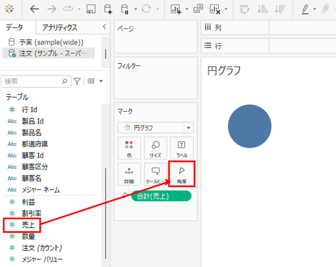Click the 詳細 detail marks button
336x267 pixels.
coord(129,174)
